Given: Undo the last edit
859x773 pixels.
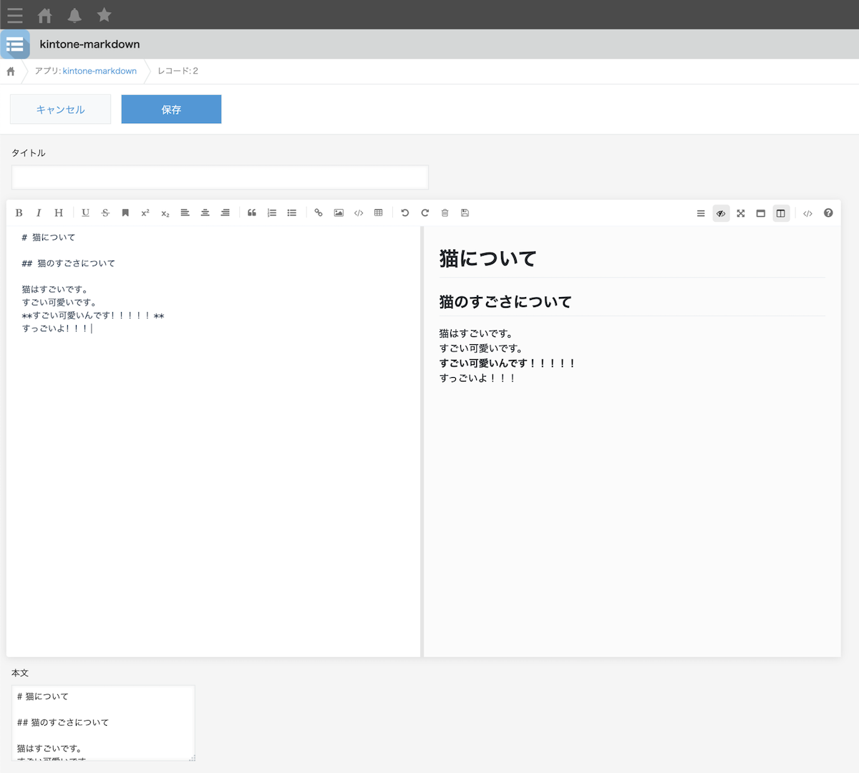Looking at the screenshot, I should [x=405, y=213].
